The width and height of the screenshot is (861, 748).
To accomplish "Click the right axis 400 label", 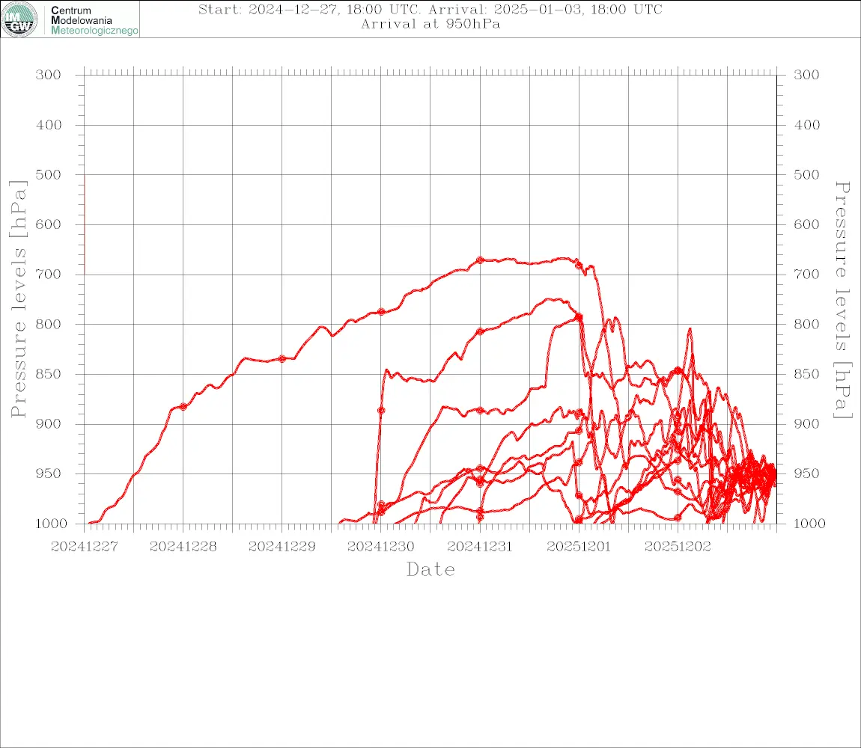I will (806, 125).
